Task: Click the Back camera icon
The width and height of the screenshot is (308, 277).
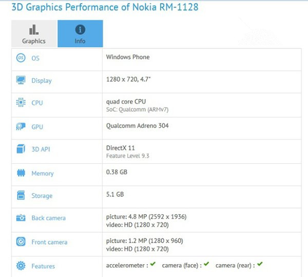Action: [21, 218]
